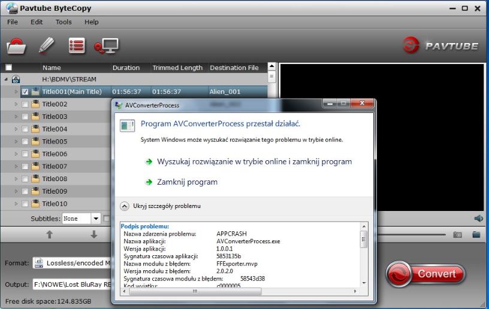This screenshot has width=489, height=309.
Task: Mute the preview volume speaker
Action: 478,218
